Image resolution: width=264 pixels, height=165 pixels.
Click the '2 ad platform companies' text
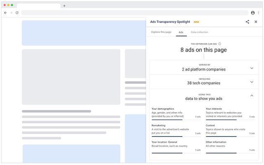click(x=204, y=69)
